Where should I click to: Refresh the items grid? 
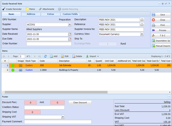coord(46,56)
